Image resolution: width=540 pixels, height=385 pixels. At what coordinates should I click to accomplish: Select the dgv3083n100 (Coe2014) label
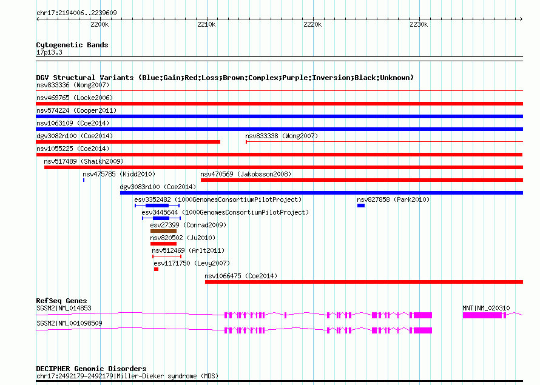tap(158, 187)
